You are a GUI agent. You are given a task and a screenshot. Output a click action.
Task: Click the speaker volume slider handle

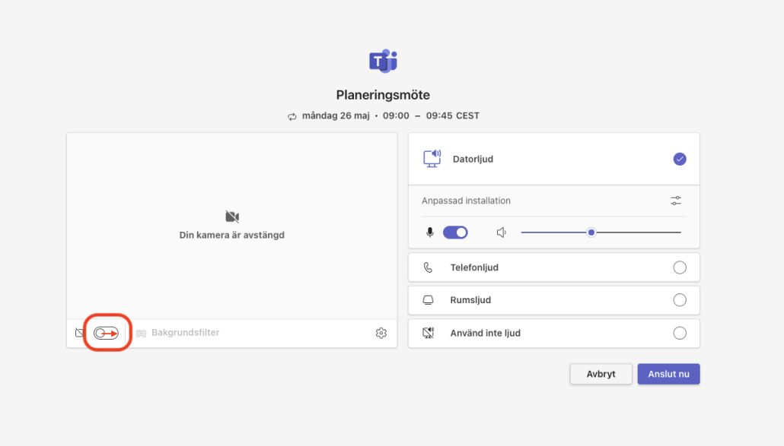tap(591, 232)
